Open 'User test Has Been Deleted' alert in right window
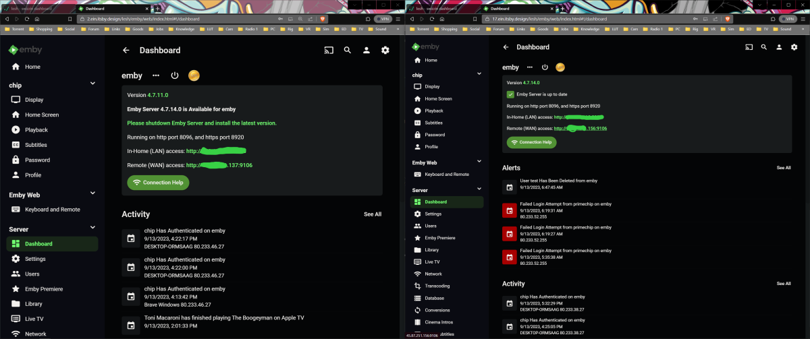The image size is (810, 339). 648,184
